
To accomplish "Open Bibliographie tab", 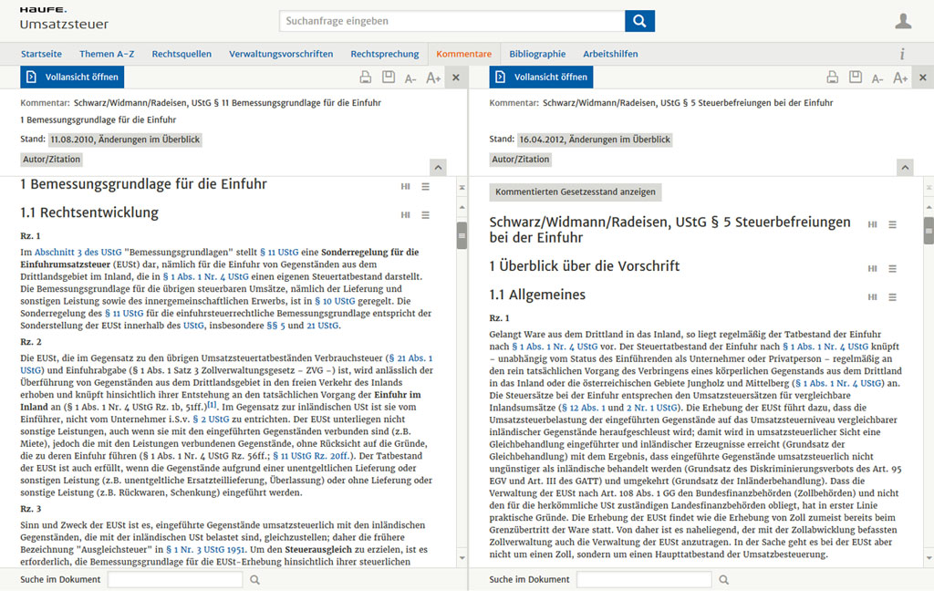I will (x=537, y=54).
